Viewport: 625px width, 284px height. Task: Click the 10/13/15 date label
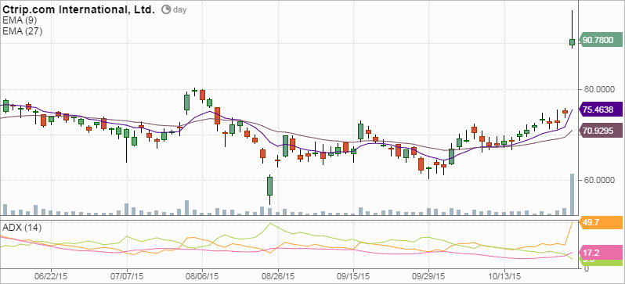click(x=504, y=275)
